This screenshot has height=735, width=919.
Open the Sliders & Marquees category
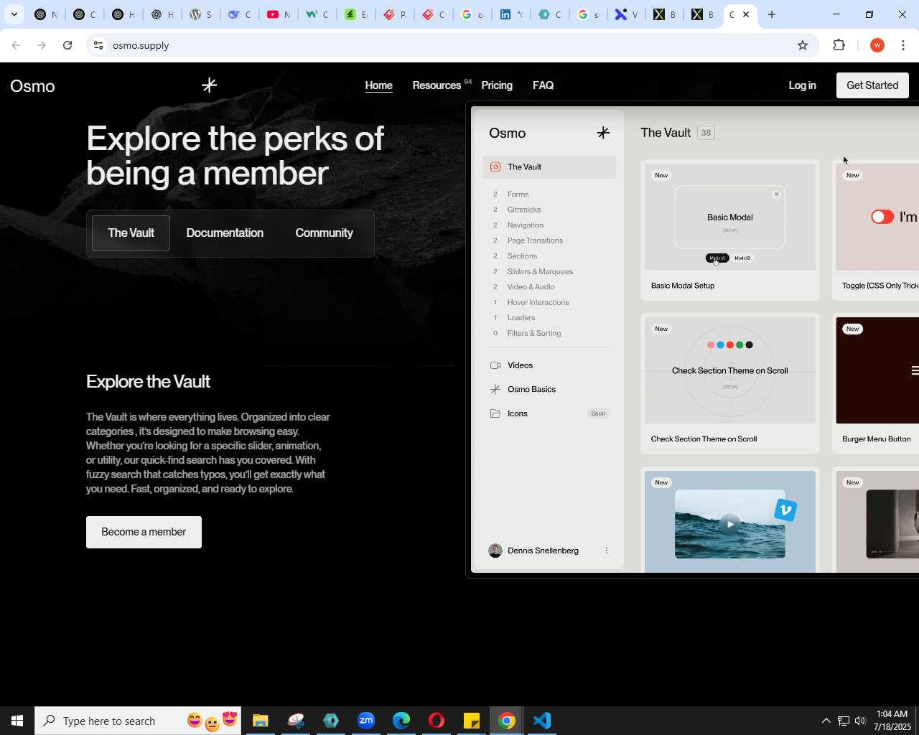click(x=540, y=271)
